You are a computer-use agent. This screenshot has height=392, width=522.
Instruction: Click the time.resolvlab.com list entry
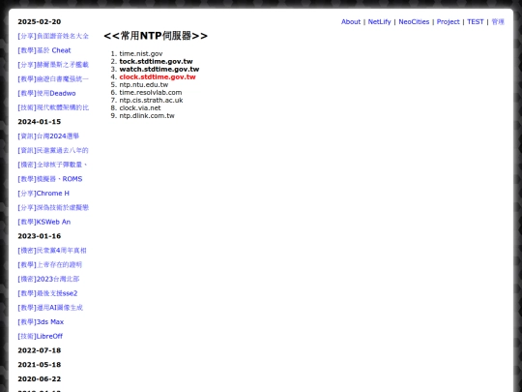(151, 92)
